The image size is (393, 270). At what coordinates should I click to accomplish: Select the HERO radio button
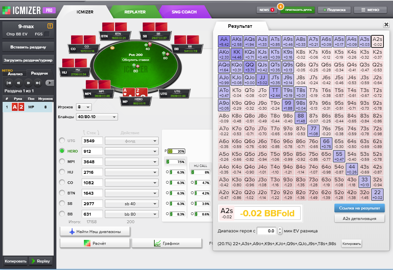62,151
